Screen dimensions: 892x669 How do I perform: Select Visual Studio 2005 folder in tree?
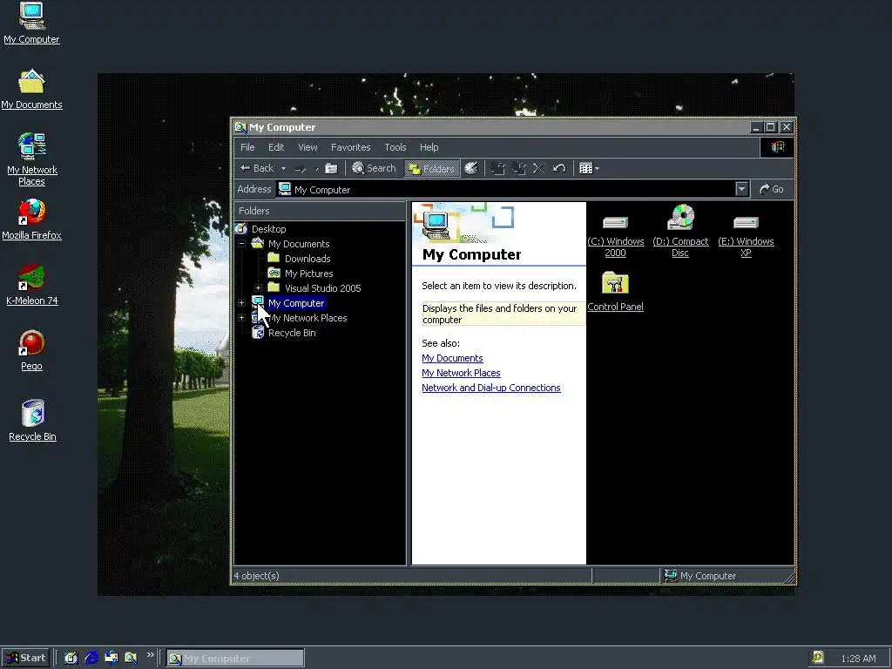(322, 288)
